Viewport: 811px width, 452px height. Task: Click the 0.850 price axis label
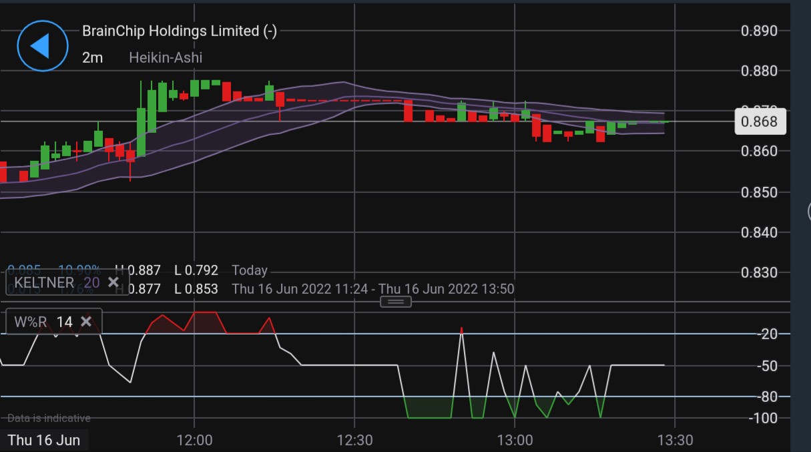[x=760, y=192]
